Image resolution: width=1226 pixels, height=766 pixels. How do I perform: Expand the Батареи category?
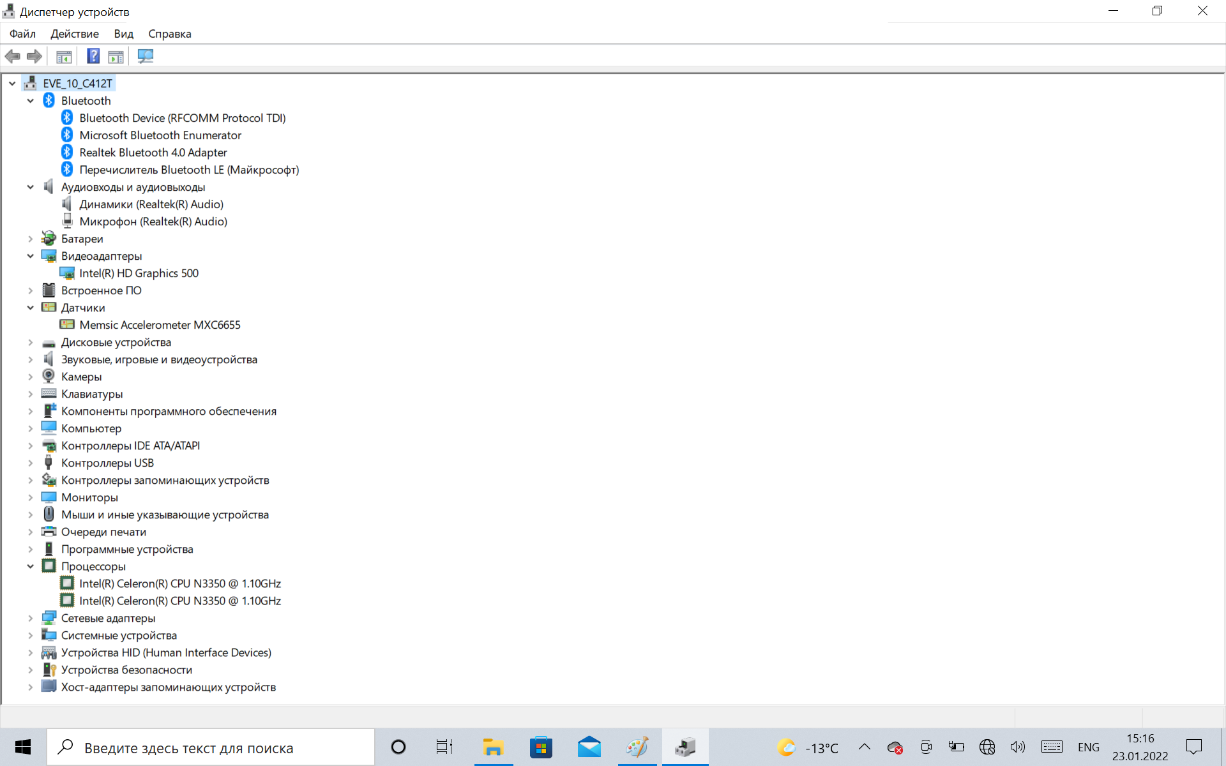(30, 239)
